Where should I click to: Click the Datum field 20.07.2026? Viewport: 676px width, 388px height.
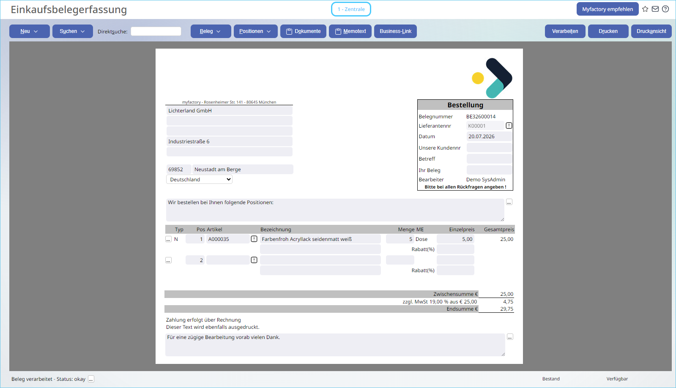click(489, 137)
